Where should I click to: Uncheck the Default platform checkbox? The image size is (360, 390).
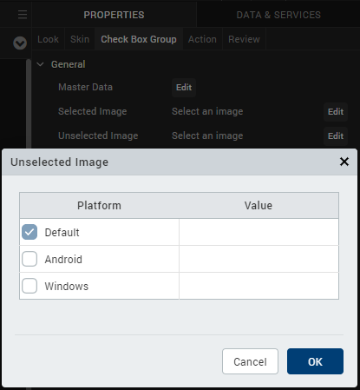(x=29, y=232)
